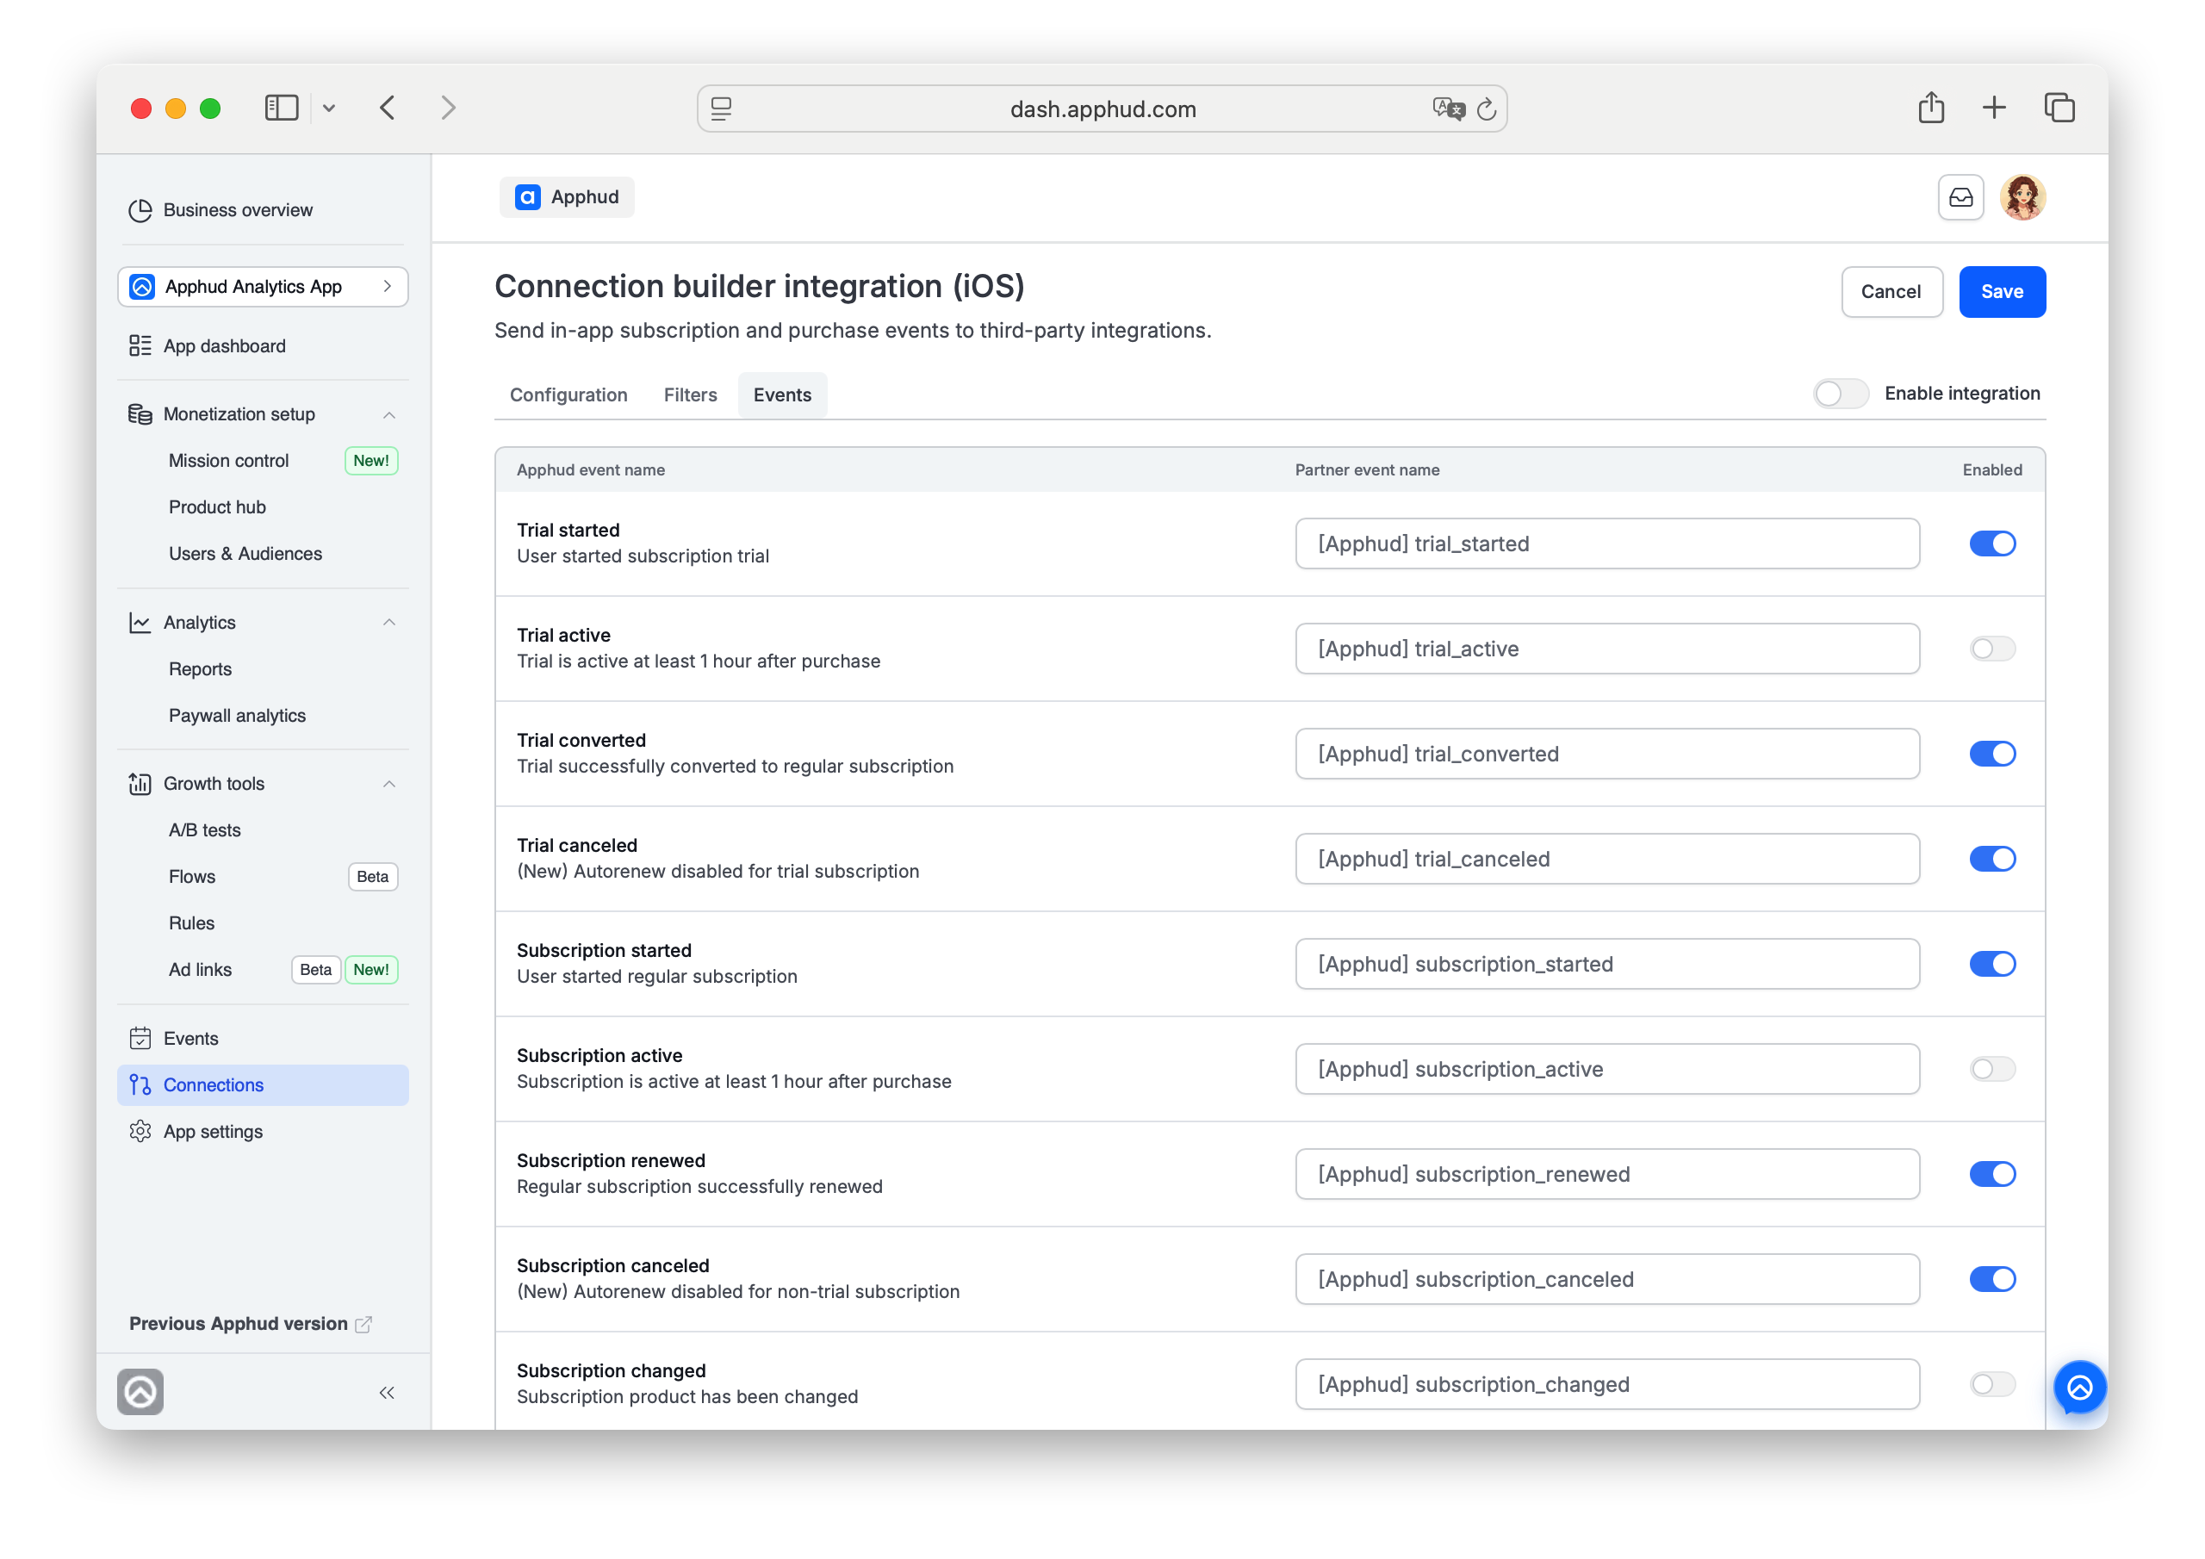The image size is (2205, 1559).
Task: Expand the Apphud Analytics App selector arrow
Action: coord(387,286)
